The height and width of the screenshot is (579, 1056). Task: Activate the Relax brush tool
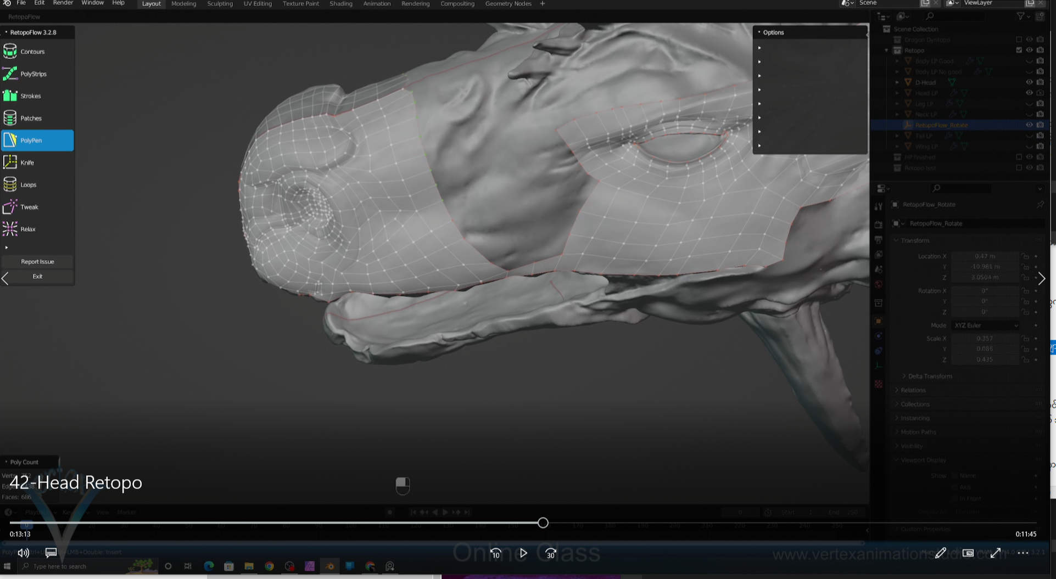pos(27,229)
